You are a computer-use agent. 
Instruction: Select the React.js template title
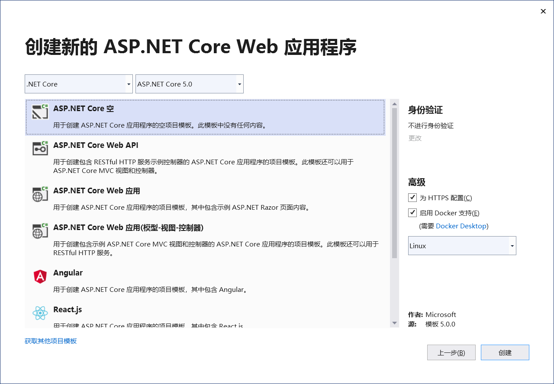pos(68,310)
